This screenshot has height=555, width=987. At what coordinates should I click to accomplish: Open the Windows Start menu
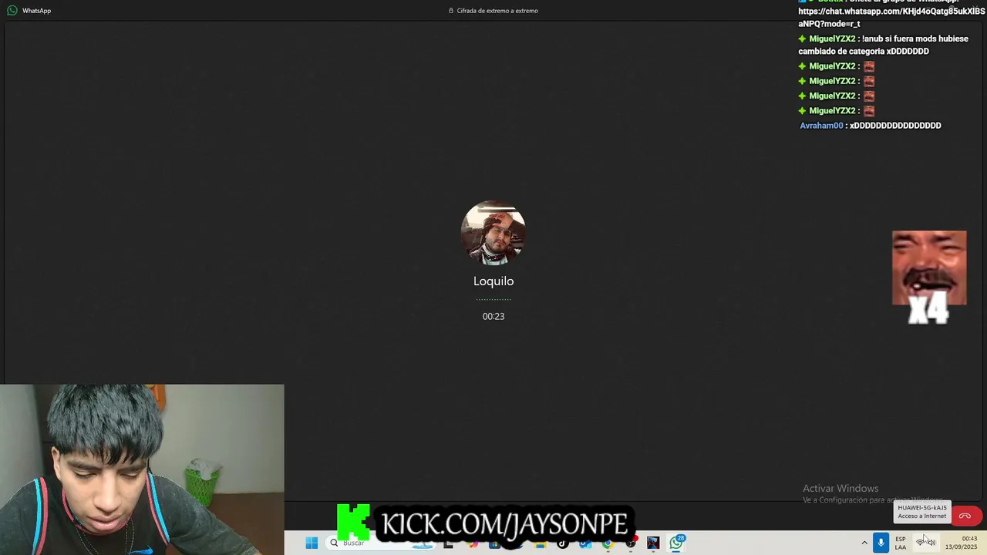[312, 543]
